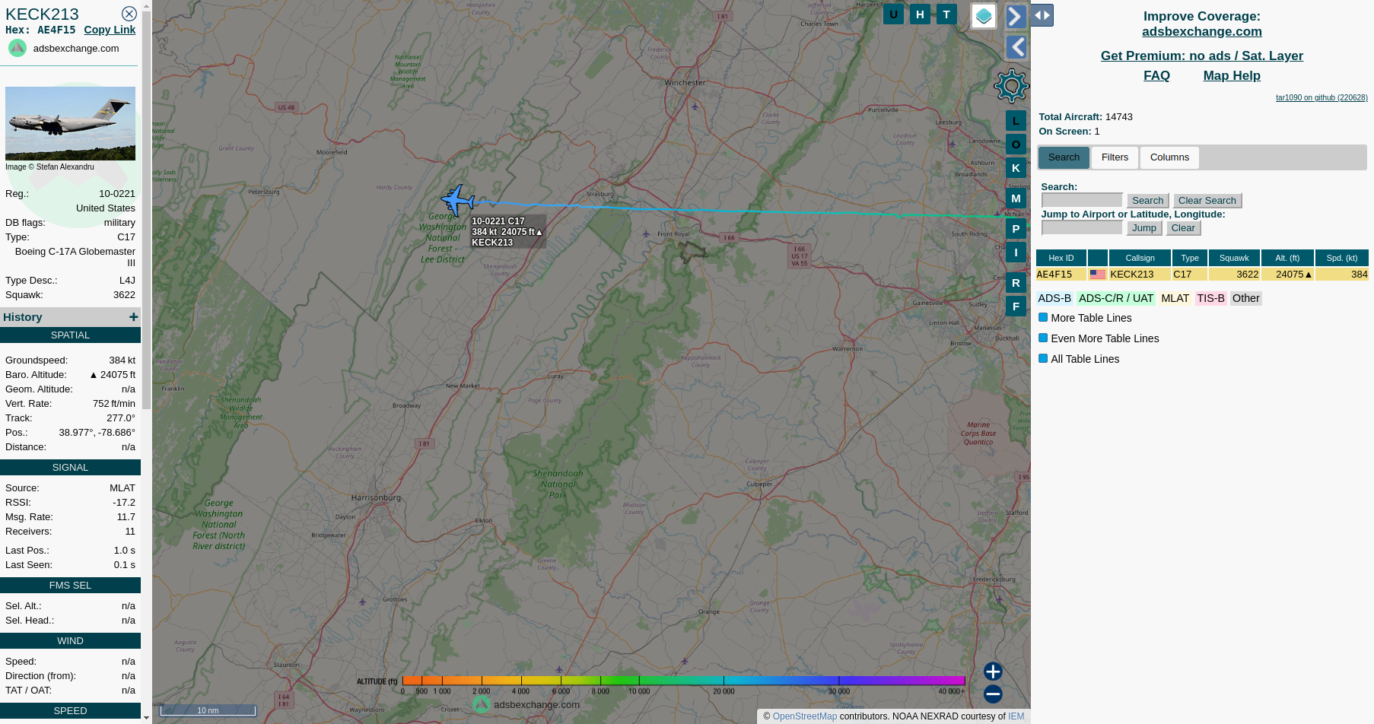
Task: Open the OpenStreetMap attribution link
Action: 804,716
